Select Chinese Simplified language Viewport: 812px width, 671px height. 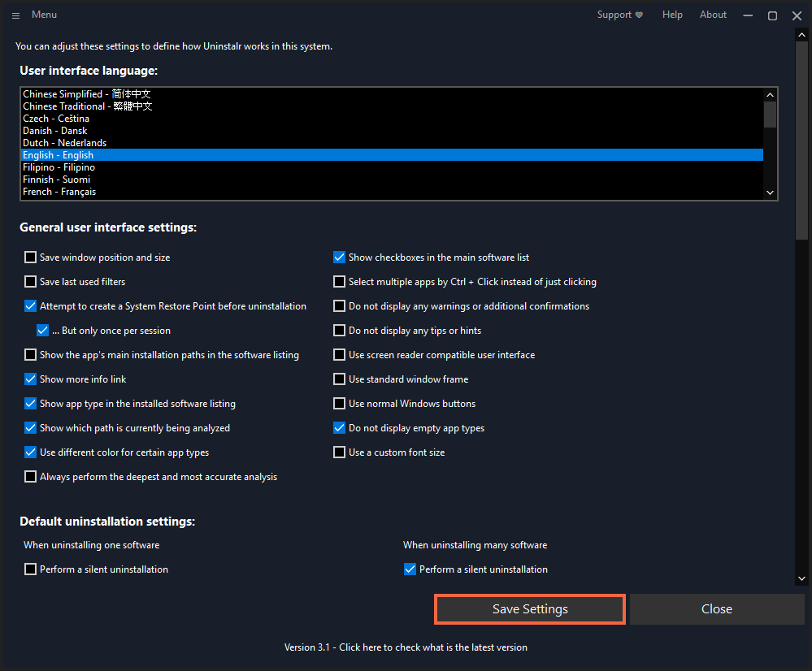(x=392, y=93)
